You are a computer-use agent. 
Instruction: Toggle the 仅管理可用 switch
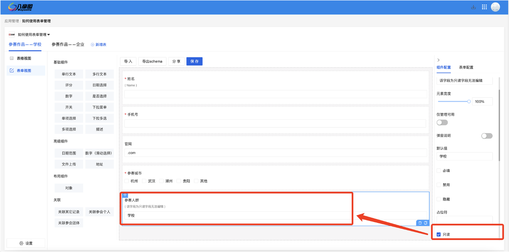[x=442, y=122]
